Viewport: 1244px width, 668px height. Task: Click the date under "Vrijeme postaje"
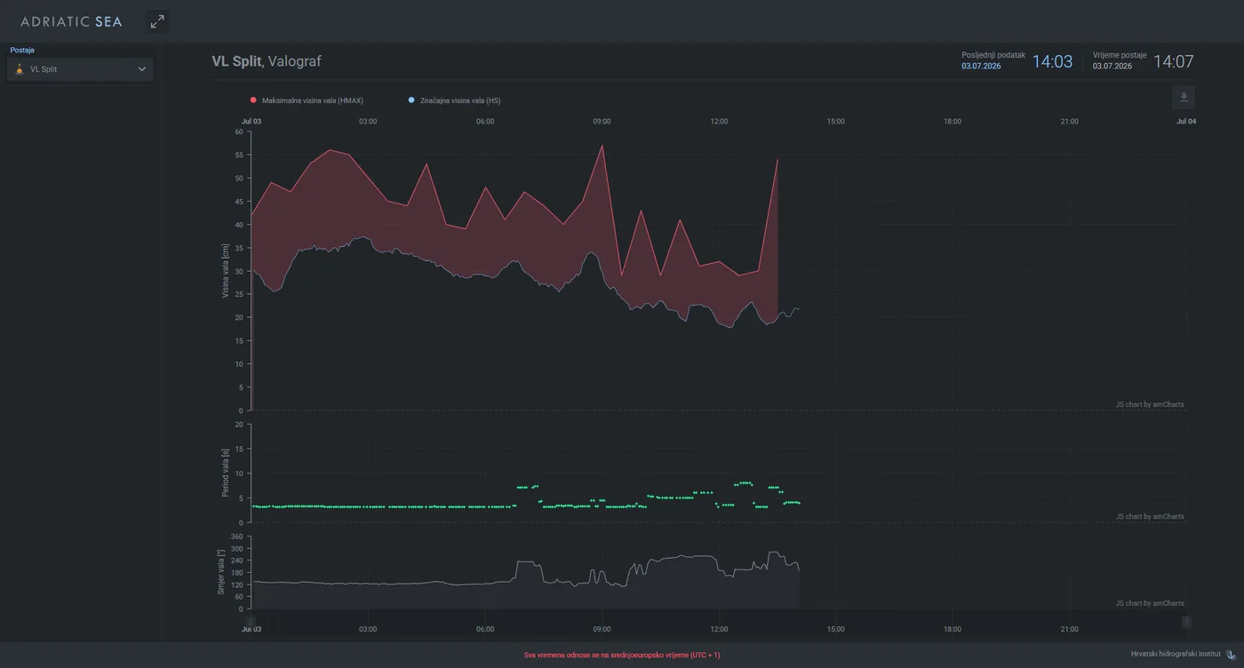(1112, 67)
